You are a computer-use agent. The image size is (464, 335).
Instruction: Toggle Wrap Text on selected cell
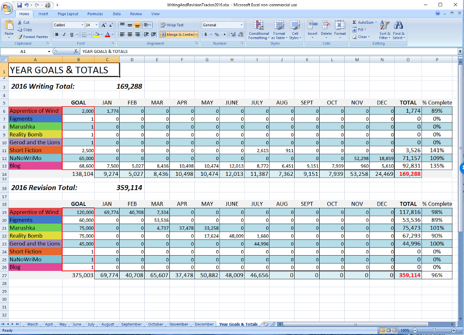(172, 25)
